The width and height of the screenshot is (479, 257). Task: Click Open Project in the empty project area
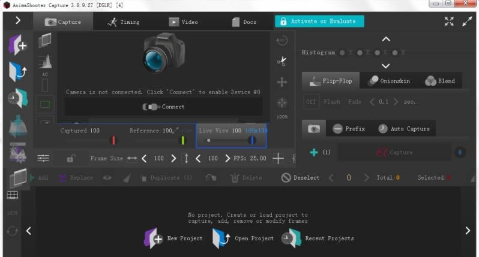(243, 238)
